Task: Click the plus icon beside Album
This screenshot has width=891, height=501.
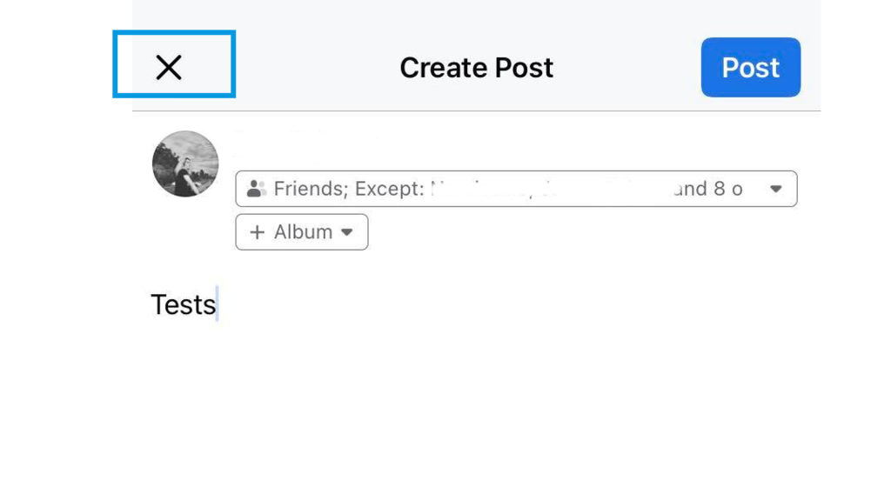Action: 258,231
